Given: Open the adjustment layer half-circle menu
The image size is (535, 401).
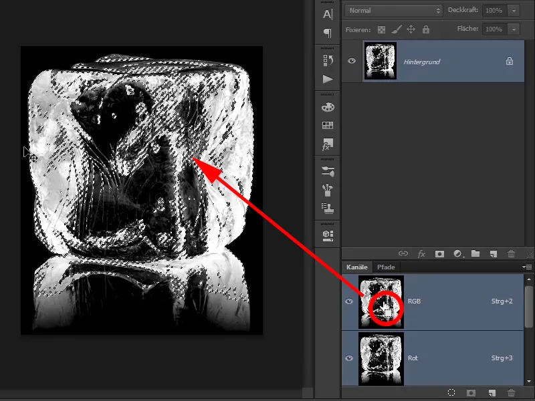Looking at the screenshot, I should (x=458, y=254).
